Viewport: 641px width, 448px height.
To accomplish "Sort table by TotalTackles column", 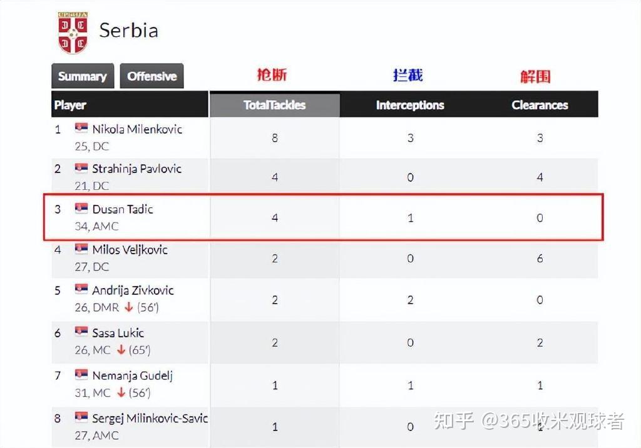I will coord(274,105).
